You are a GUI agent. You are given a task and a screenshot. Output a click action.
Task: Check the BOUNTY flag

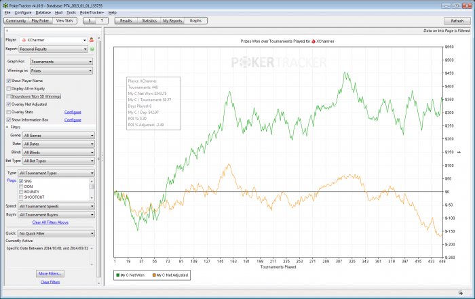click(x=21, y=192)
